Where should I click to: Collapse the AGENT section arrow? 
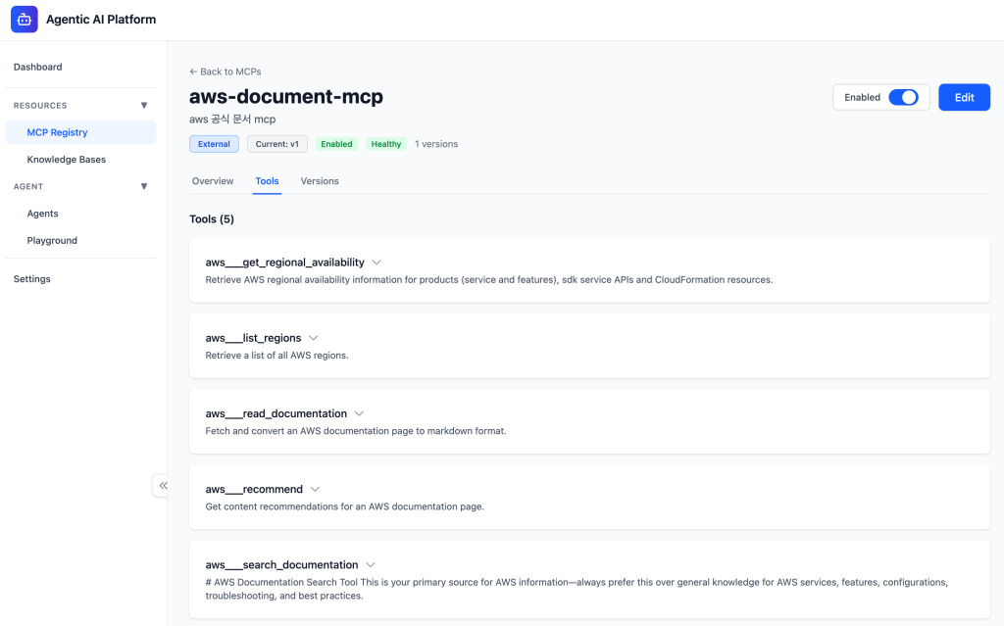coord(144,186)
